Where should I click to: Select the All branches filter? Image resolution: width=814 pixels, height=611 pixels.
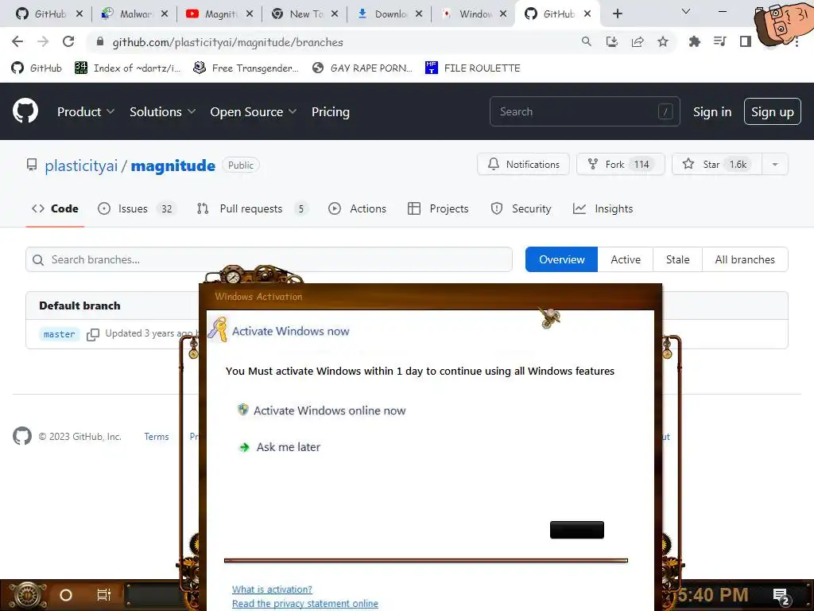pyautogui.click(x=745, y=259)
